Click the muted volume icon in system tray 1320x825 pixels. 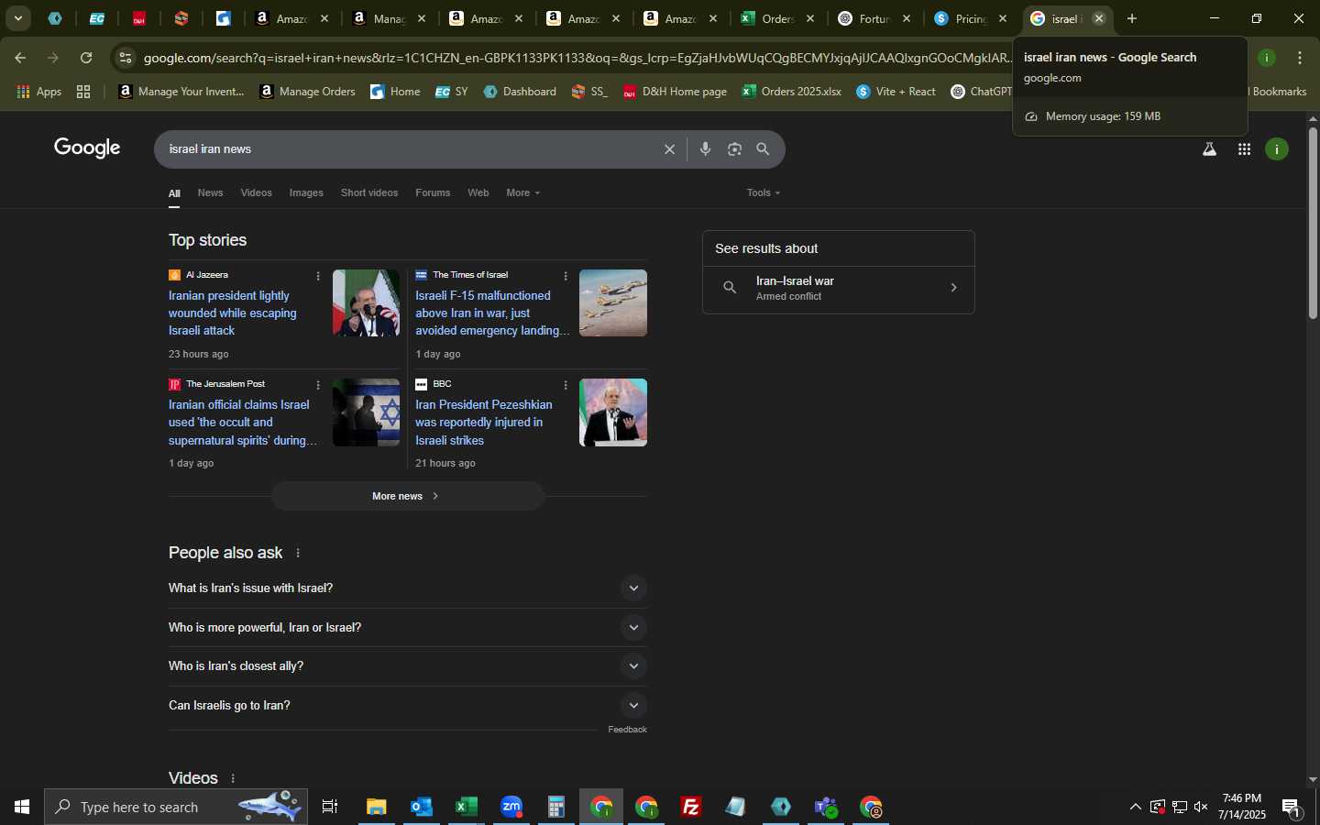1201,807
